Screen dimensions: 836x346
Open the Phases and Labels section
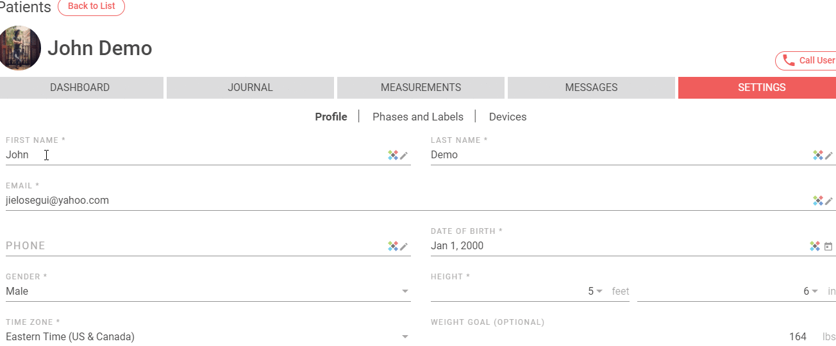(418, 117)
